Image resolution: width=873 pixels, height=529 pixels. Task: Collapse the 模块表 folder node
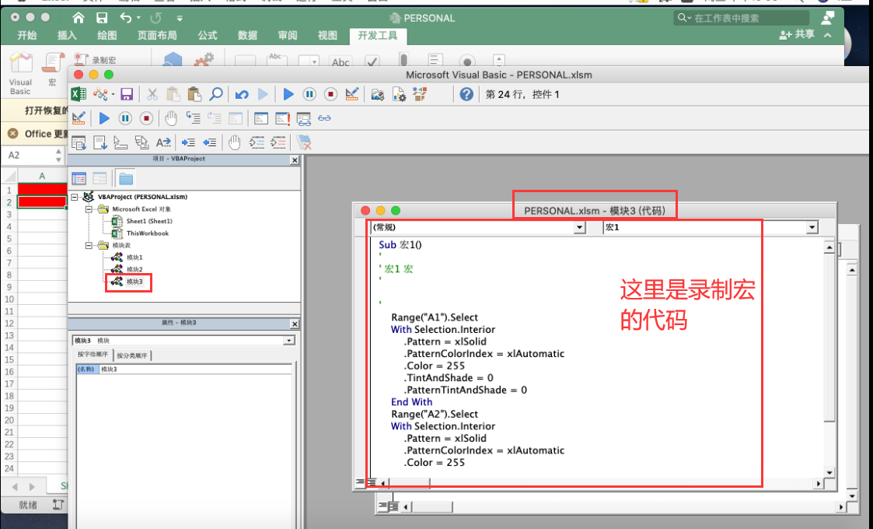(89, 245)
